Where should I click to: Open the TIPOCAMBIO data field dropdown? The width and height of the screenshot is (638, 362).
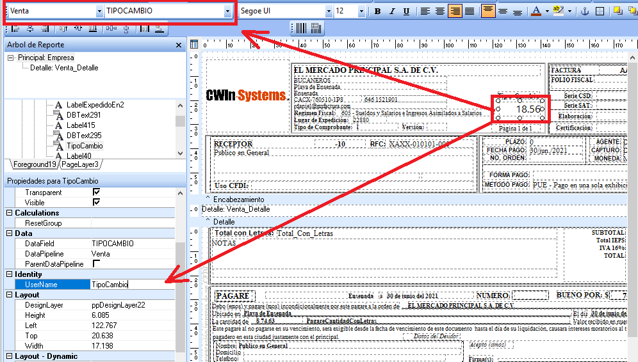coord(227,12)
